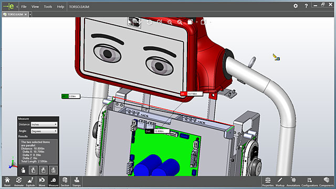The width and height of the screenshot is (336, 189).
Task: Open the Distance units dropdown showing Inches
Action: tap(44, 124)
